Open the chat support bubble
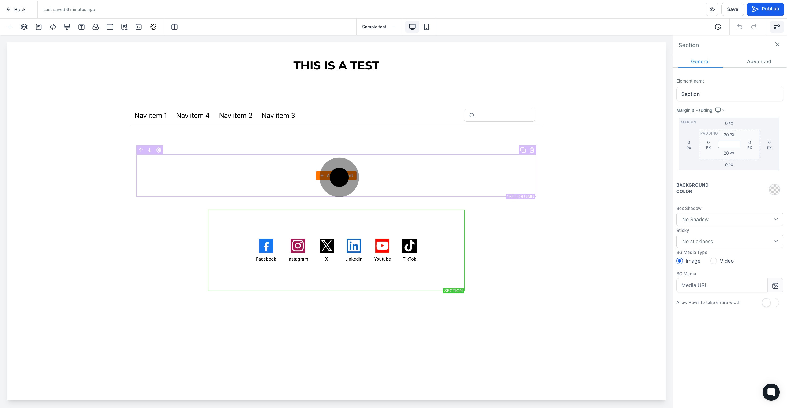Image resolution: width=787 pixels, height=408 pixels. [x=771, y=392]
